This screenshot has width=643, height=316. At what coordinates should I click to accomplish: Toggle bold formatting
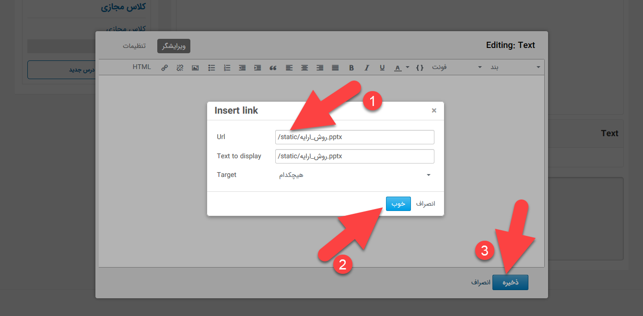coord(351,68)
